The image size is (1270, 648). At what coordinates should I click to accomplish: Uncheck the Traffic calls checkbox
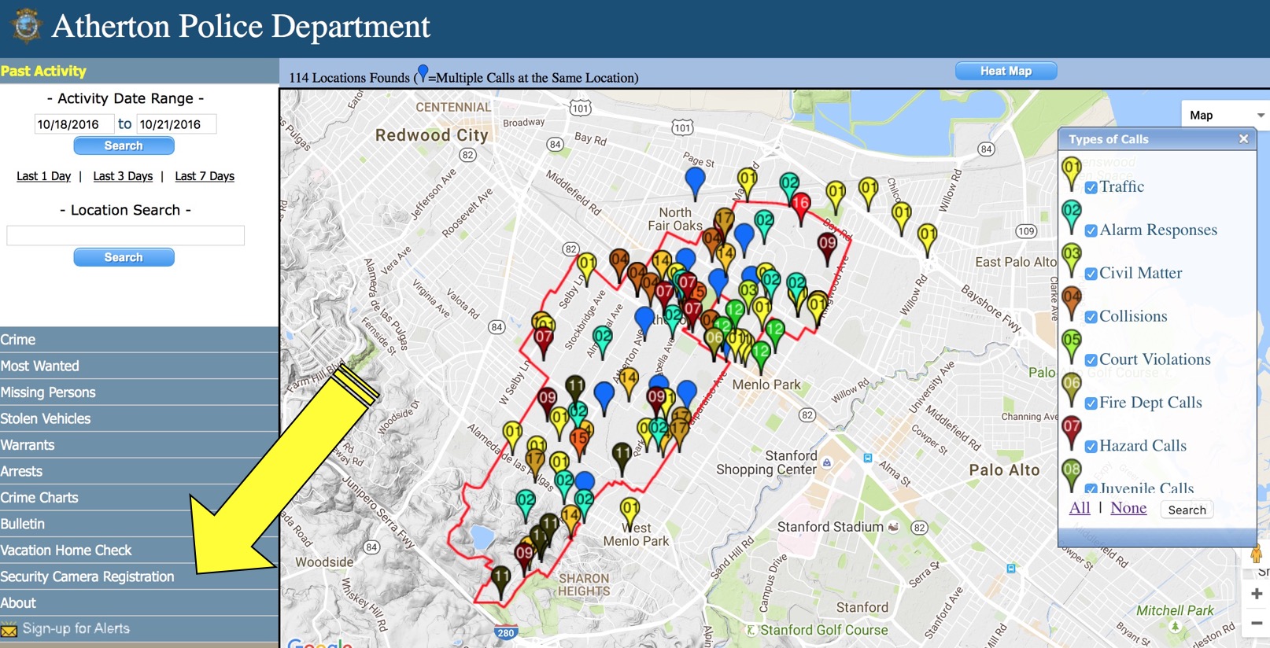(1091, 187)
